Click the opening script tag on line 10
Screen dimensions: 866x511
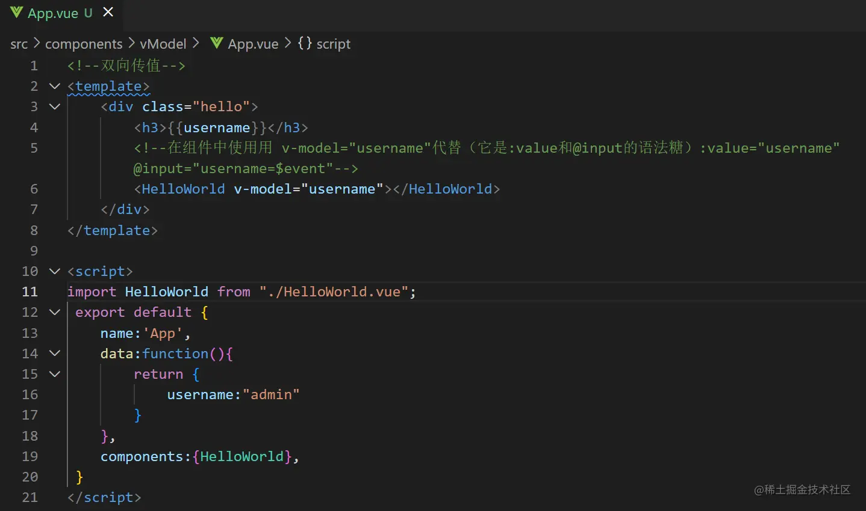pos(100,271)
